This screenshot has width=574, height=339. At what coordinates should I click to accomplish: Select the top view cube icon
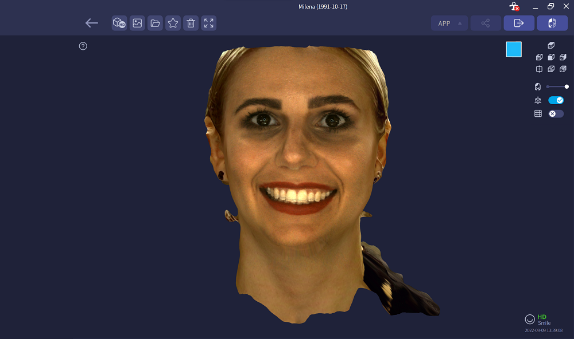[x=551, y=45]
